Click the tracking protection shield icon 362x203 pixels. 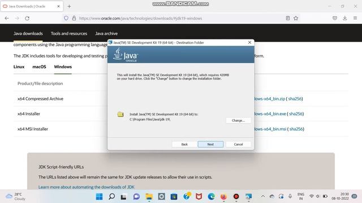(66, 18)
